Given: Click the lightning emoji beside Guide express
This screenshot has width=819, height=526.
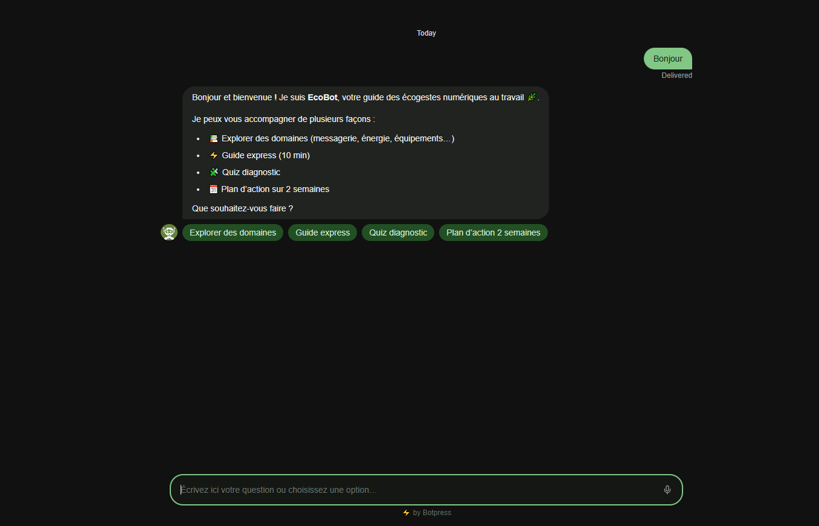Looking at the screenshot, I should click(x=213, y=155).
